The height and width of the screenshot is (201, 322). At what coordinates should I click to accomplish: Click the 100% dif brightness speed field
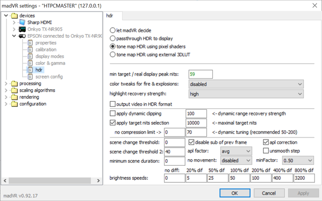(x=239, y=178)
